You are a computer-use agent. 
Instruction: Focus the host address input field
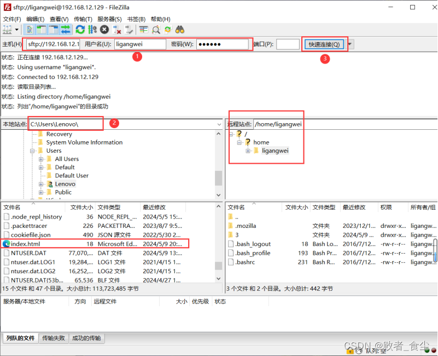53,44
